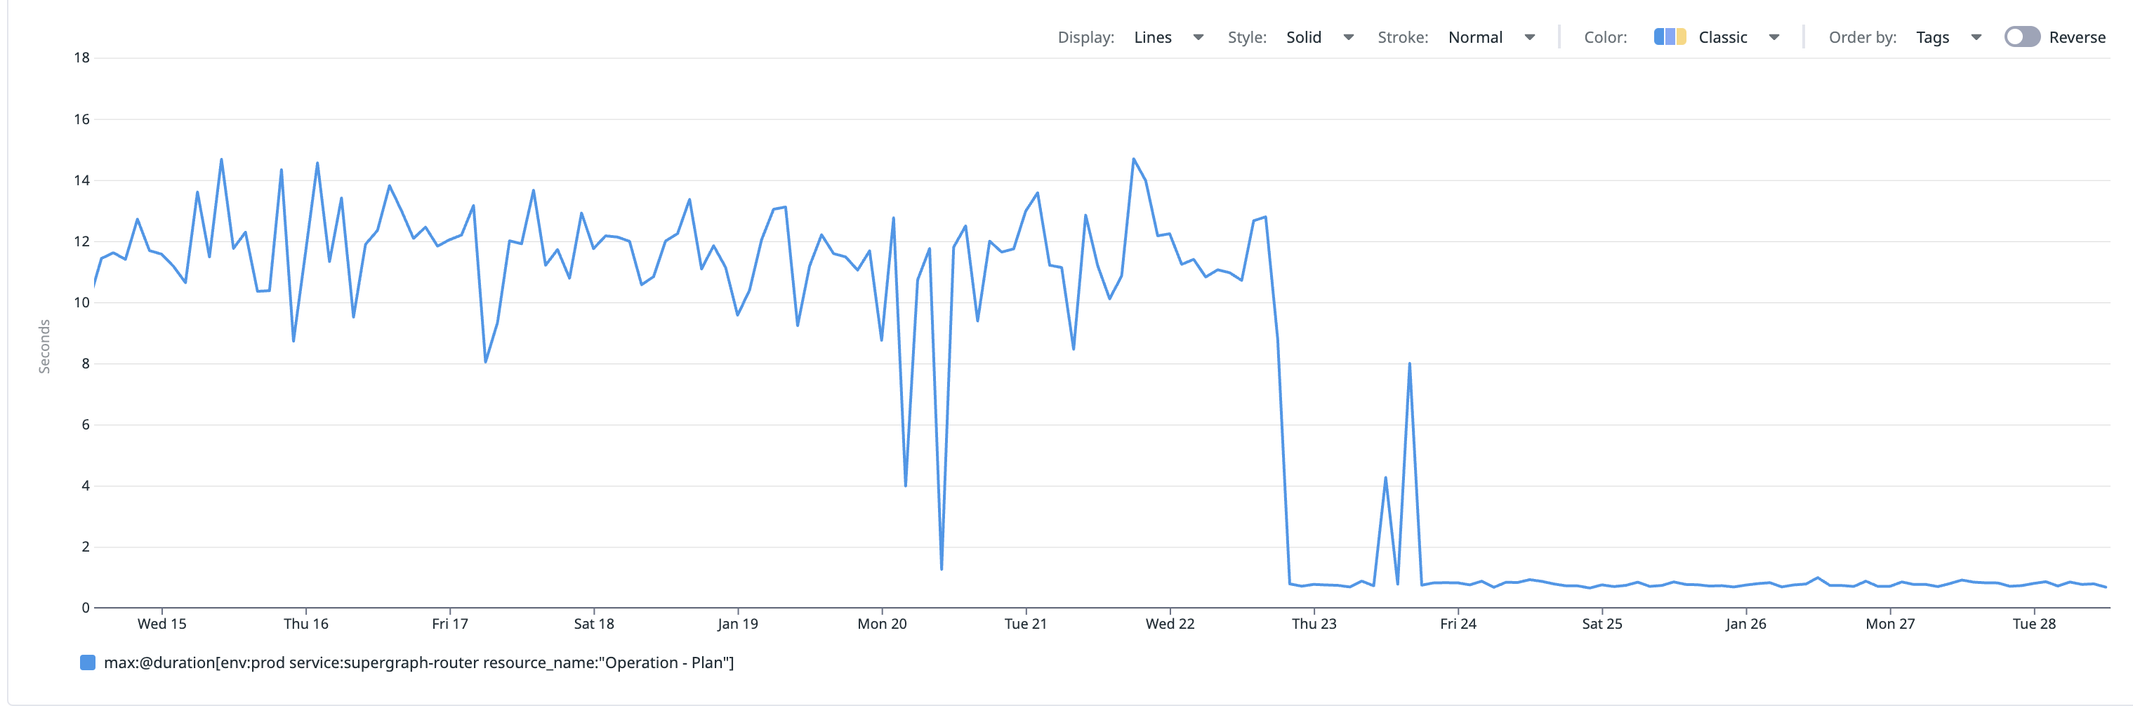Click the Display Lines chevron arrow
2133x706 pixels.
1198,37
